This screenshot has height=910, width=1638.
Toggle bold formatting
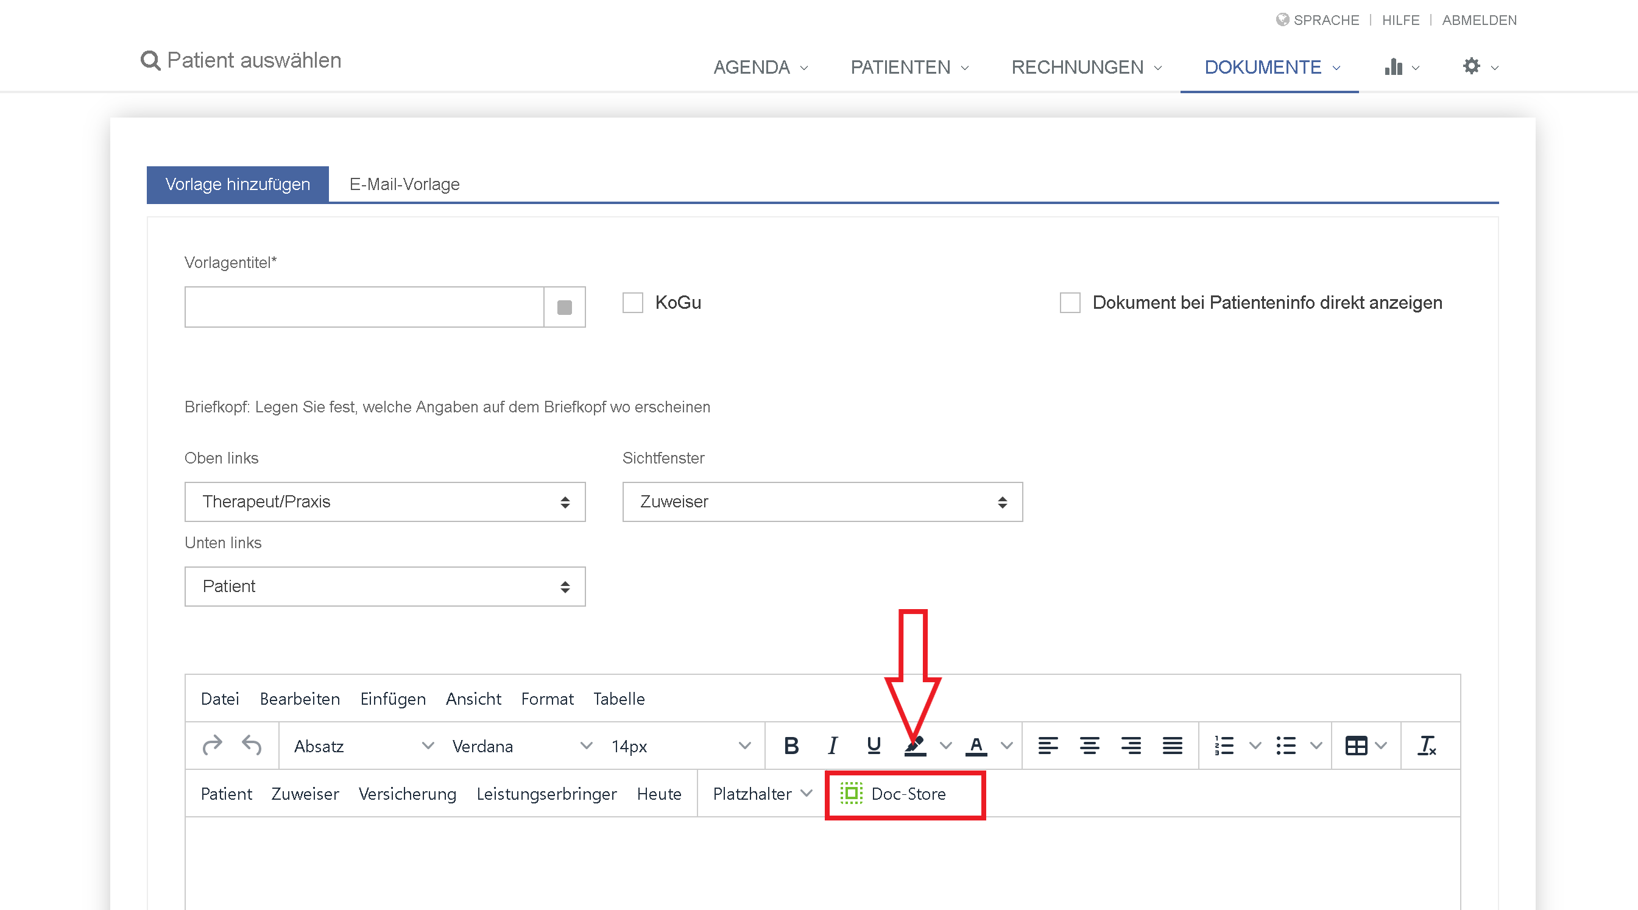[791, 746]
